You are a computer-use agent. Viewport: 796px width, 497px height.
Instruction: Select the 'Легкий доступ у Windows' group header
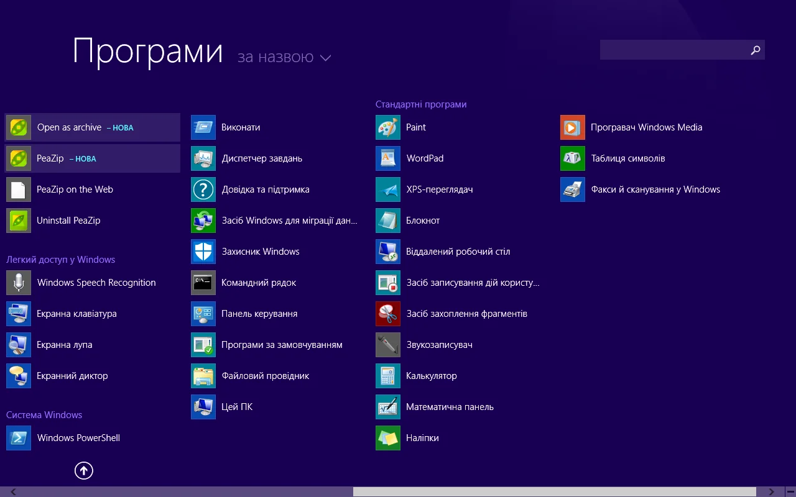coord(60,260)
